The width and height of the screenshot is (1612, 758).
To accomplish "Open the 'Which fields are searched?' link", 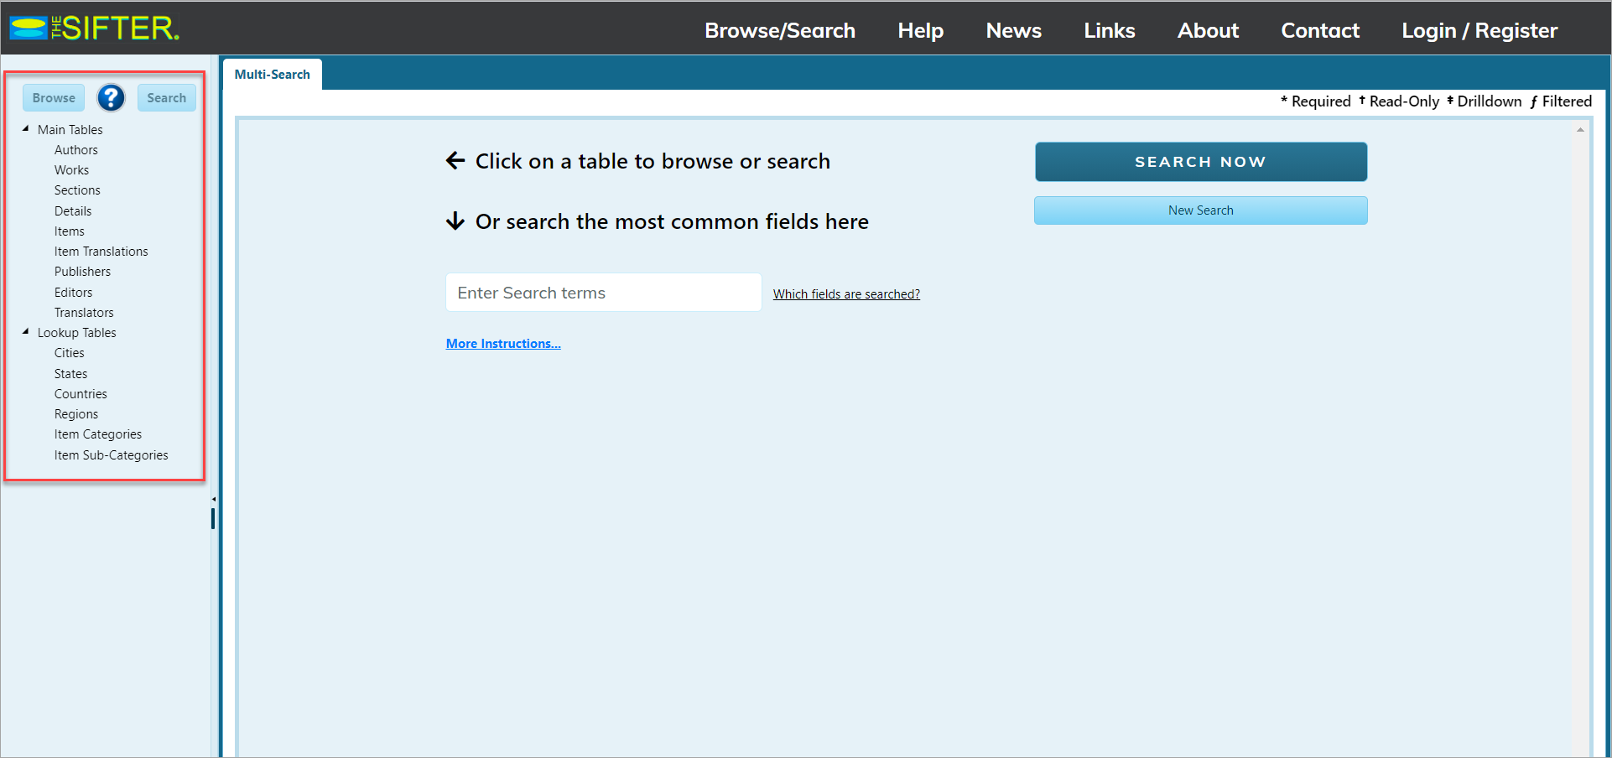I will pos(846,294).
